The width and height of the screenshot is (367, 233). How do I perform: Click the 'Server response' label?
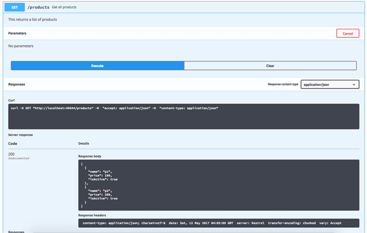pos(21,135)
